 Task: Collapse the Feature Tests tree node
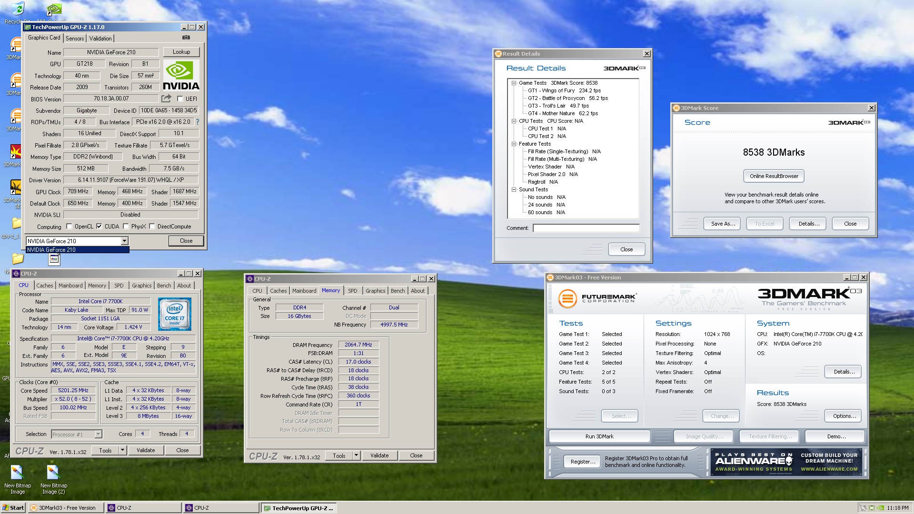click(514, 144)
